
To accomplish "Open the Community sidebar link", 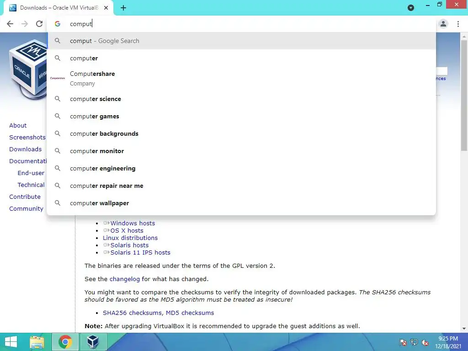I will [26, 209].
